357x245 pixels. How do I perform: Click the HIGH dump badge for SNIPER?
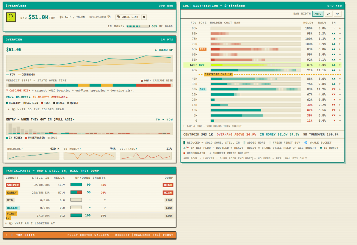[x=168, y=185]
